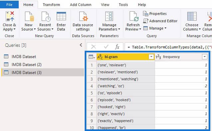Open the Enter Data table icon

point(61,16)
